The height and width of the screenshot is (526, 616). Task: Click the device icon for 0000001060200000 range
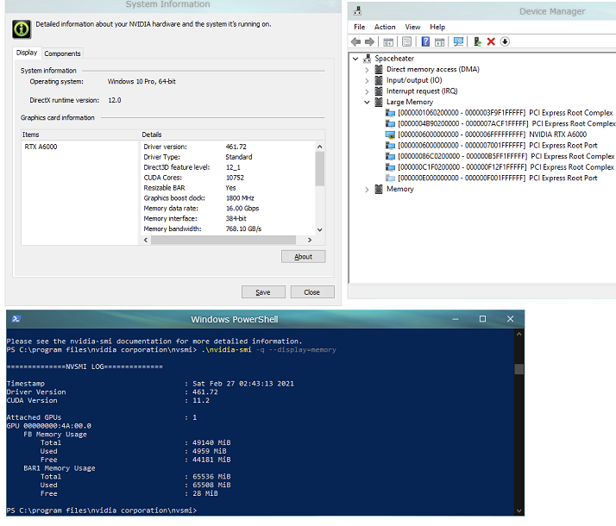point(390,113)
